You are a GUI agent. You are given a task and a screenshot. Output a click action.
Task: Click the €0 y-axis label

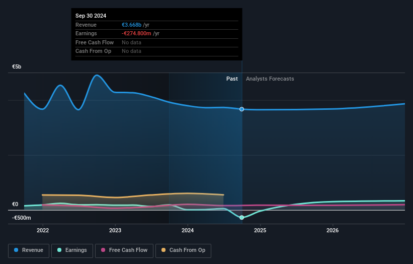[15, 205]
